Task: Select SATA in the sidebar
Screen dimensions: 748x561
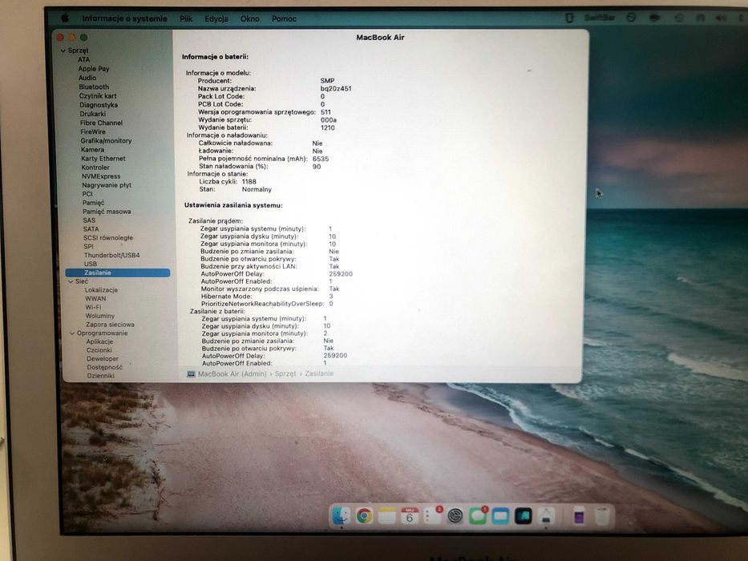Action: 91,229
